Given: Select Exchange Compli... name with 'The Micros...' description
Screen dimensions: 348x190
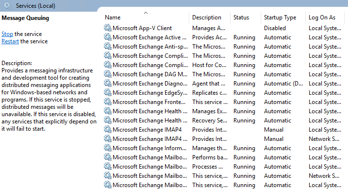Looking at the screenshot, I should (x=150, y=56).
